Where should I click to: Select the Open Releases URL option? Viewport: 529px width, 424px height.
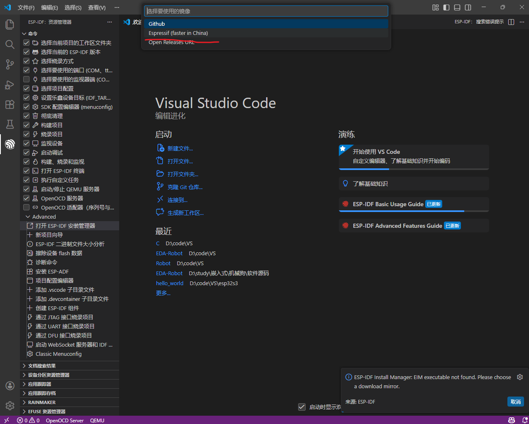click(266, 42)
